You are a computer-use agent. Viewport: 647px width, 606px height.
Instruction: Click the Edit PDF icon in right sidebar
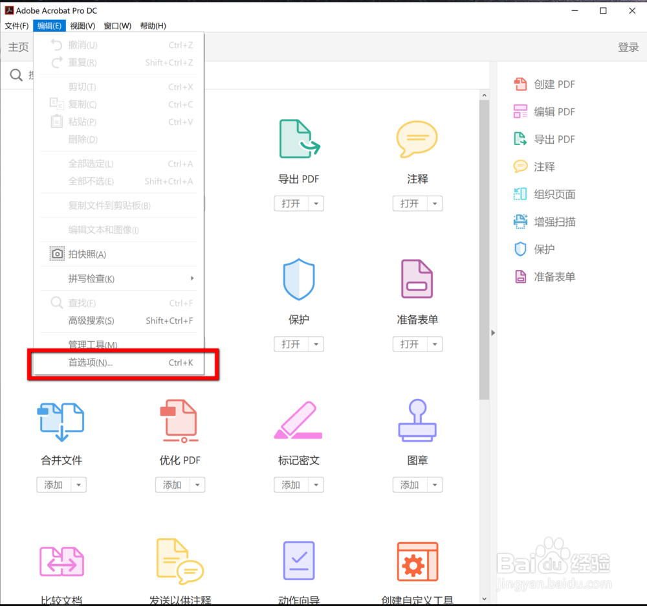pyautogui.click(x=520, y=111)
